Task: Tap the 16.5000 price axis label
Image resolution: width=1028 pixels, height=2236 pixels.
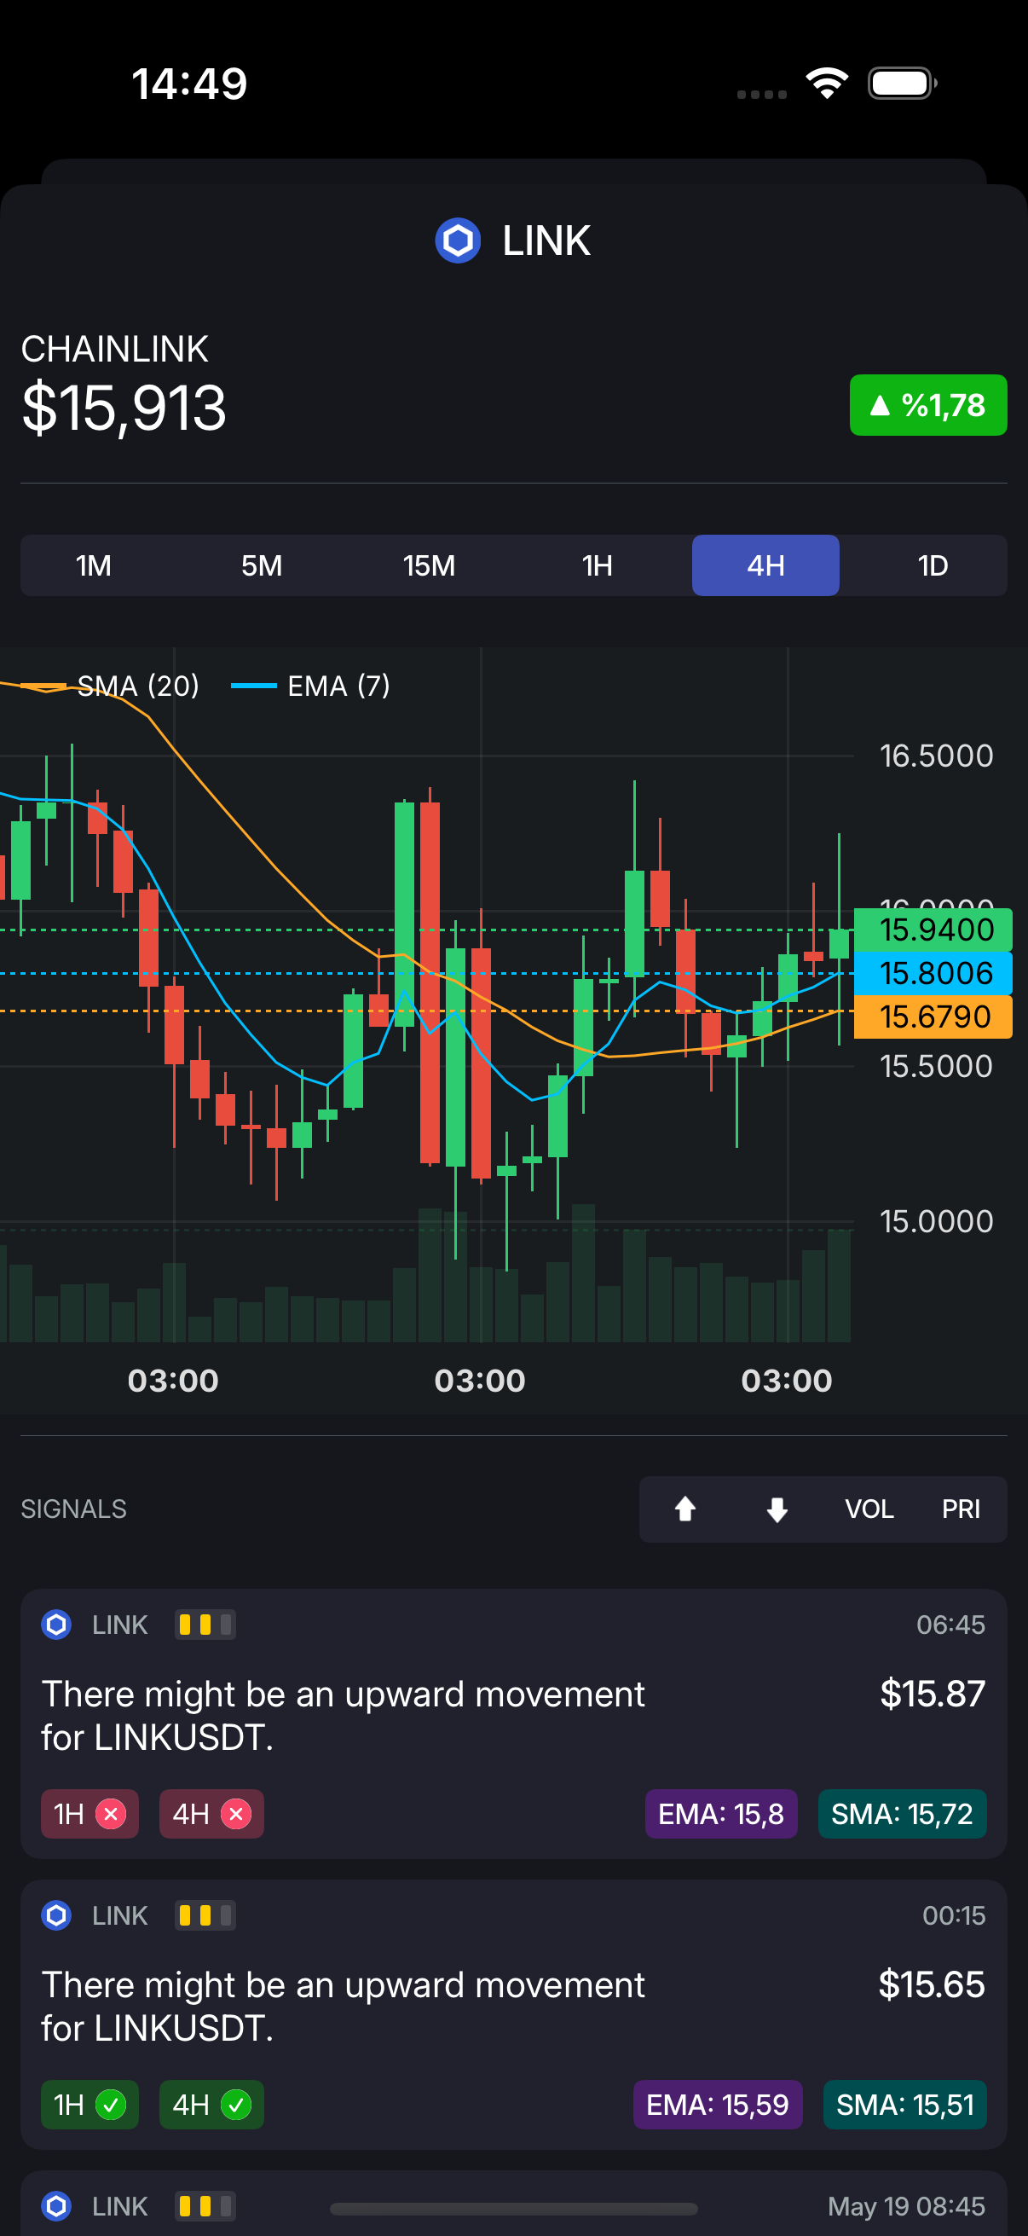Action: [x=936, y=756]
